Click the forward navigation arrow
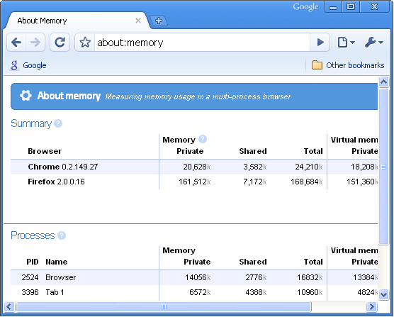 [x=35, y=43]
